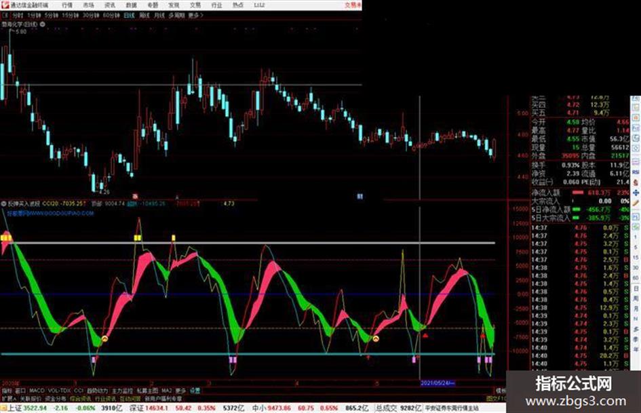Click the small blue marker below candlesticks
The width and height of the screenshot is (641, 413).
[360, 197]
